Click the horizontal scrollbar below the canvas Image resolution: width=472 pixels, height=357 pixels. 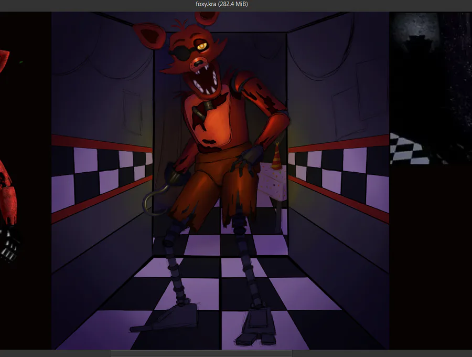pos(201,353)
